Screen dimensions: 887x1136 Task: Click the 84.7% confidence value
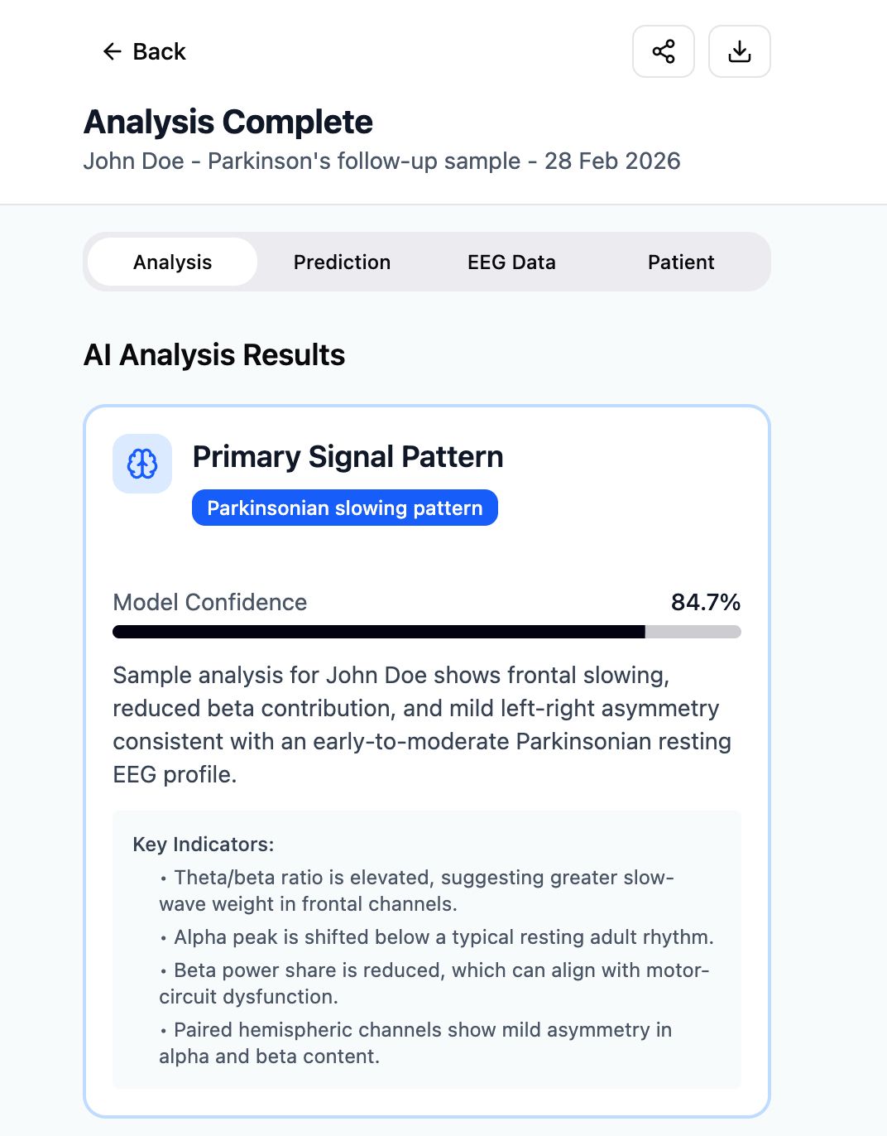[x=705, y=602]
